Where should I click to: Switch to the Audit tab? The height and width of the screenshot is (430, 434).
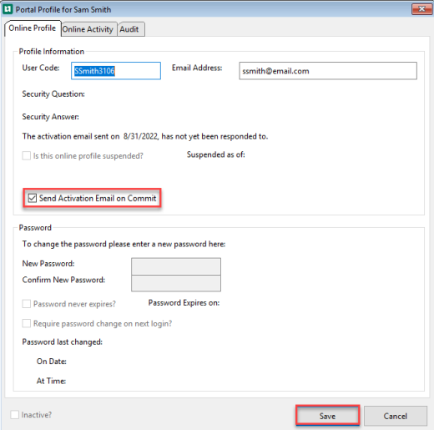pyautogui.click(x=129, y=29)
